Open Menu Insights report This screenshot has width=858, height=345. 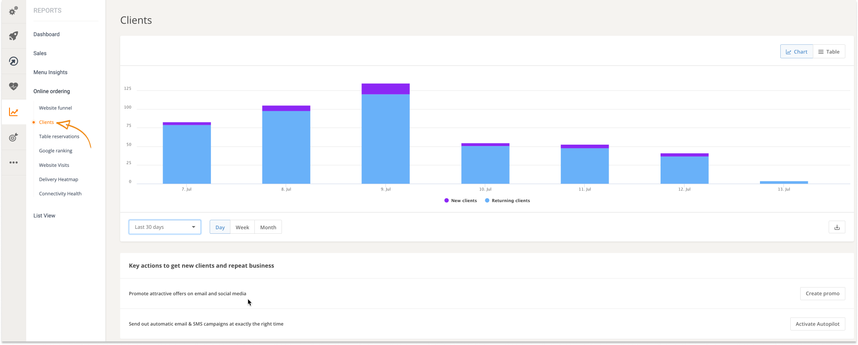(50, 72)
